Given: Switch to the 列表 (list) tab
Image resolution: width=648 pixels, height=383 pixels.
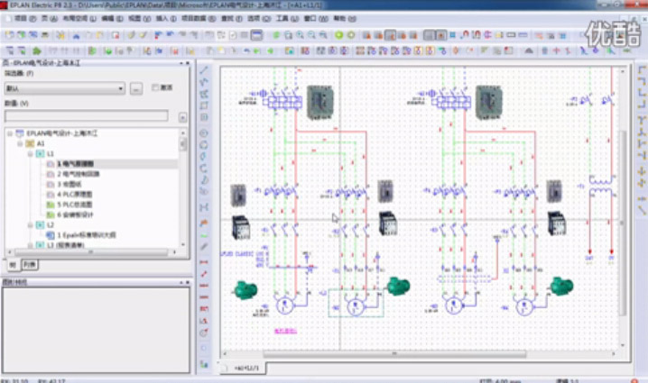Looking at the screenshot, I should (x=30, y=265).
